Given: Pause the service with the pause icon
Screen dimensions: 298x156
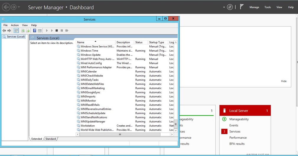Looking at the screenshot, I should (61, 31).
